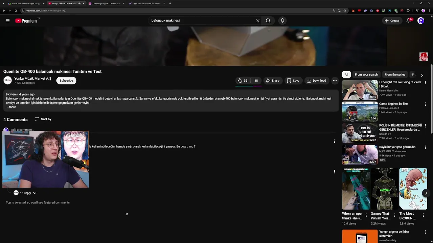Open menu for Böyle bir yarışma görmedin
The width and height of the screenshot is (433, 243).
coord(425,147)
